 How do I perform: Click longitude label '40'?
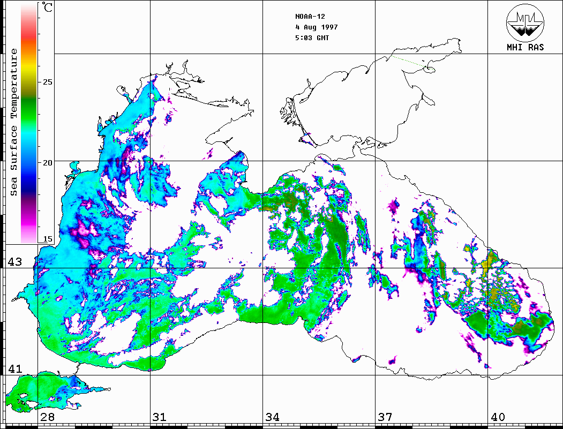pyautogui.click(x=498, y=417)
